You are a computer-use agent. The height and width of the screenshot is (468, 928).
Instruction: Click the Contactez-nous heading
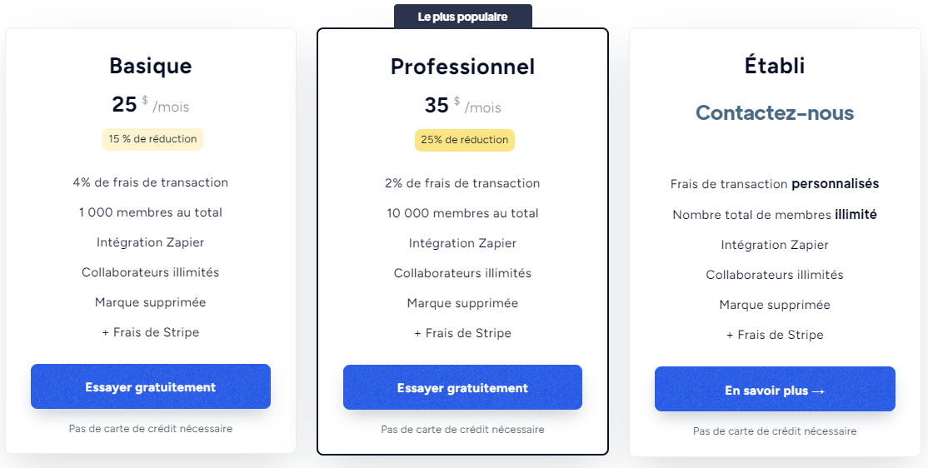pos(775,112)
